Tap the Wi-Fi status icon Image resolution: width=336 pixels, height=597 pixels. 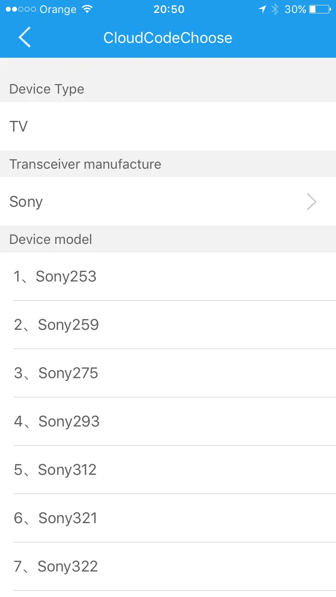tap(87, 9)
